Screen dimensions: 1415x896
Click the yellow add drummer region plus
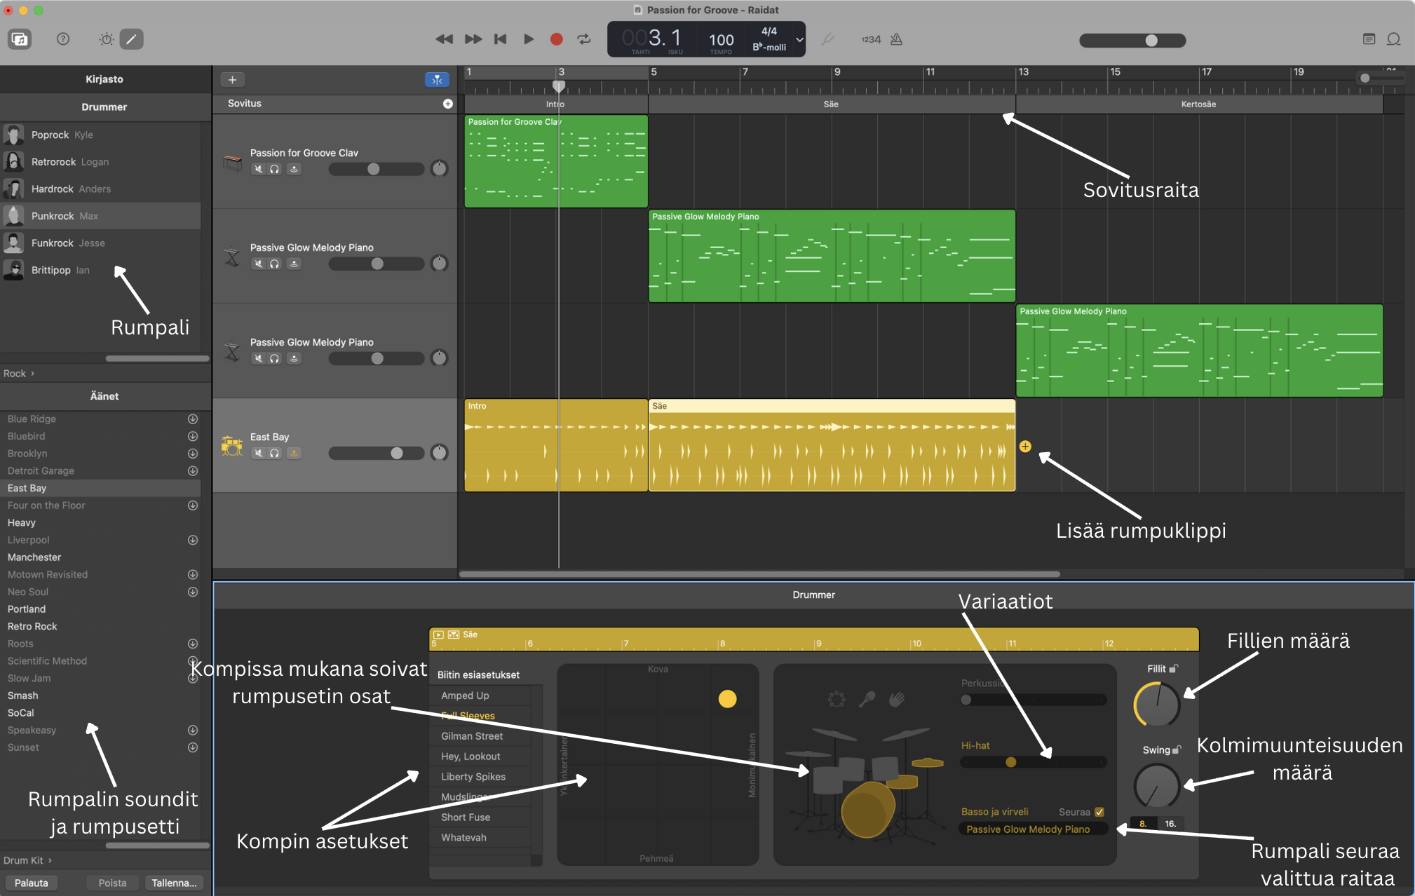click(1025, 447)
